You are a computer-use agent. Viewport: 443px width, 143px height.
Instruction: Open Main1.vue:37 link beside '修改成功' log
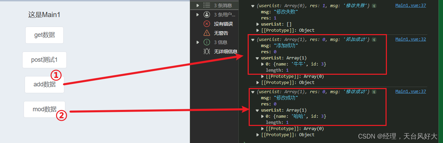click(411, 91)
